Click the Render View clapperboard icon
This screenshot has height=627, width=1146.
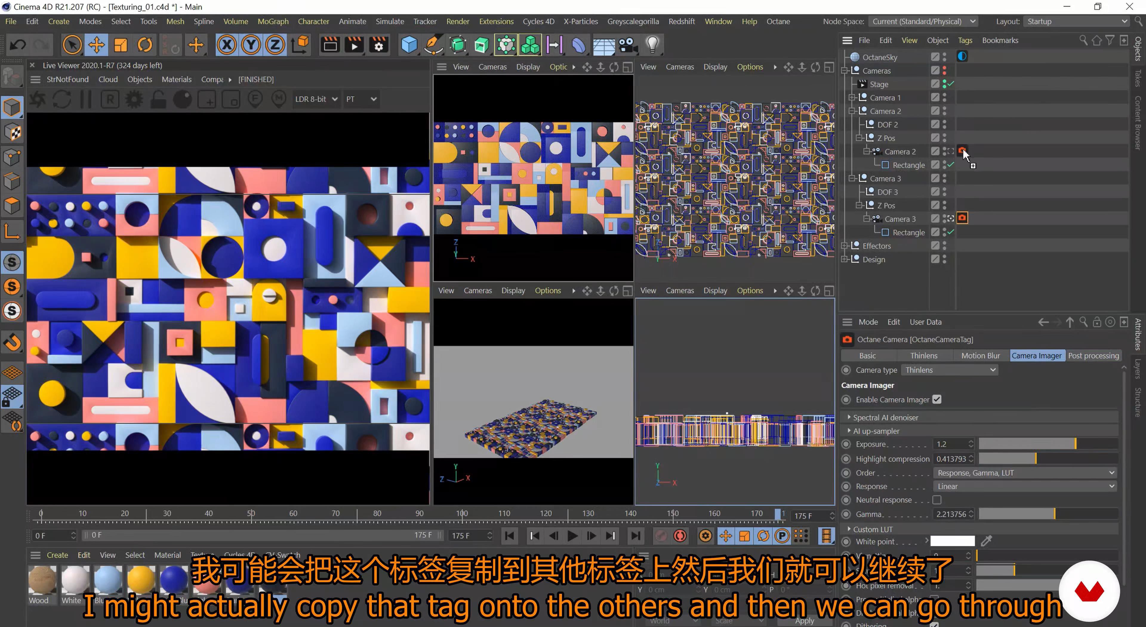331,45
